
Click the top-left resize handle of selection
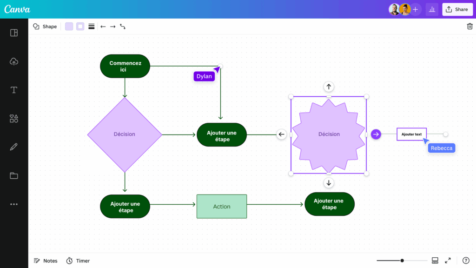(x=291, y=97)
